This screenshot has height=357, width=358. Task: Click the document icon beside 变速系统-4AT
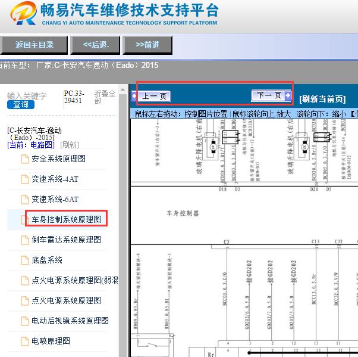pyautogui.click(x=25, y=179)
